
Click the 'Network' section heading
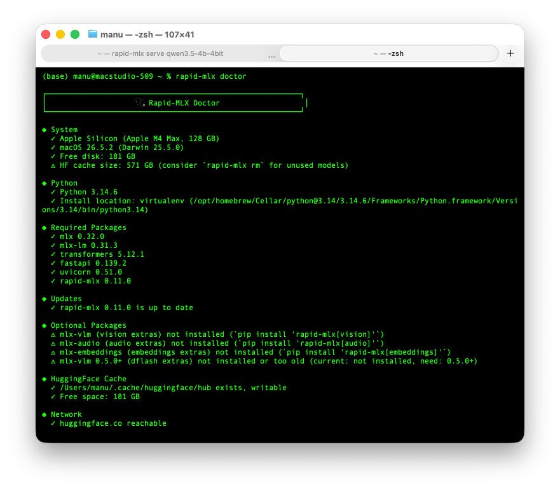click(67, 414)
